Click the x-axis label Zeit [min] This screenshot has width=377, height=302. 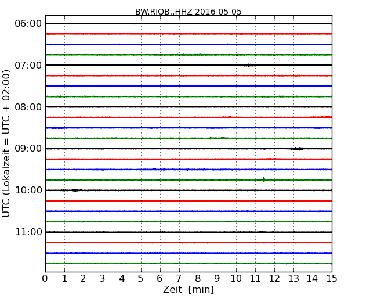188,289
